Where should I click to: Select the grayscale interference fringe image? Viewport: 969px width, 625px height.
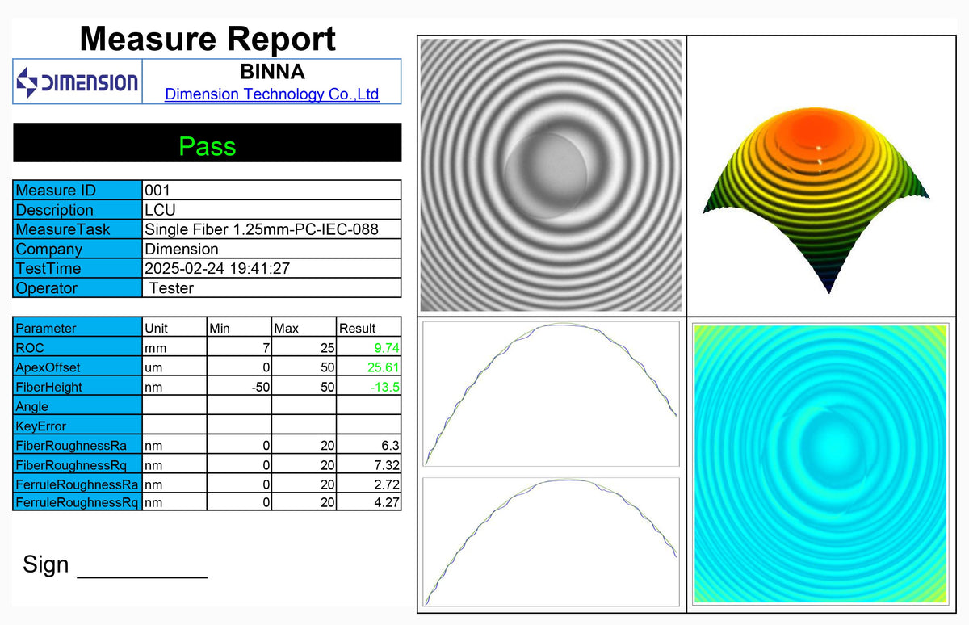tap(552, 174)
